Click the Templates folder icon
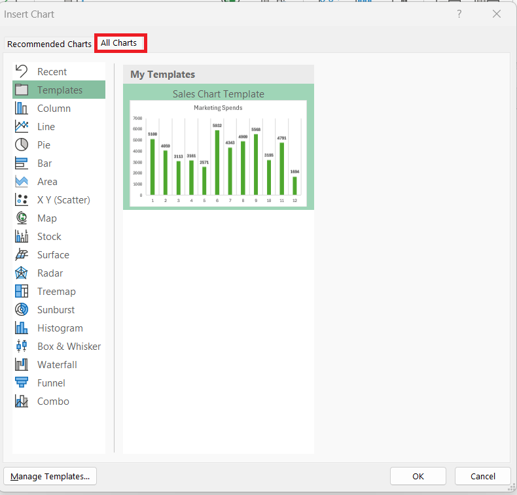The width and height of the screenshot is (517, 495). click(x=22, y=90)
